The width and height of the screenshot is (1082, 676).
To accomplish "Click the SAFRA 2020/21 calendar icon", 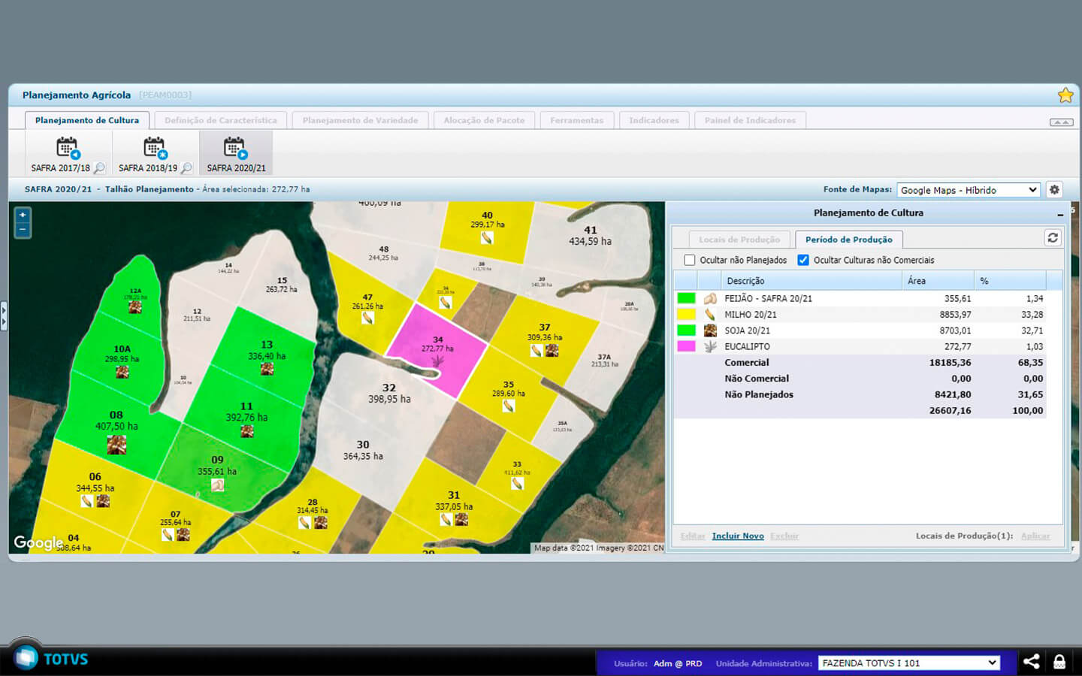I will (235, 147).
